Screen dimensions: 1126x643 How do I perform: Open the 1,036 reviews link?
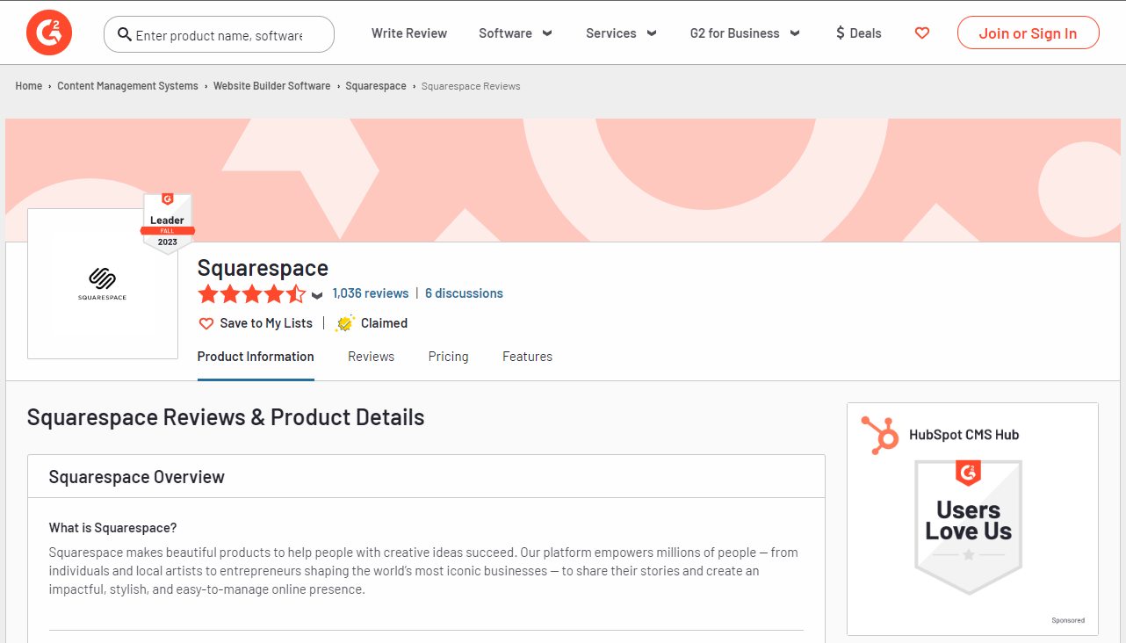click(371, 293)
